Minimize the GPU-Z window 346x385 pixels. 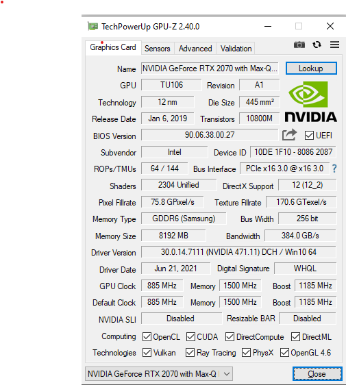[268, 26]
